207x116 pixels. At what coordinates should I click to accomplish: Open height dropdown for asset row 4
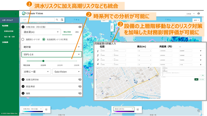click(145, 65)
